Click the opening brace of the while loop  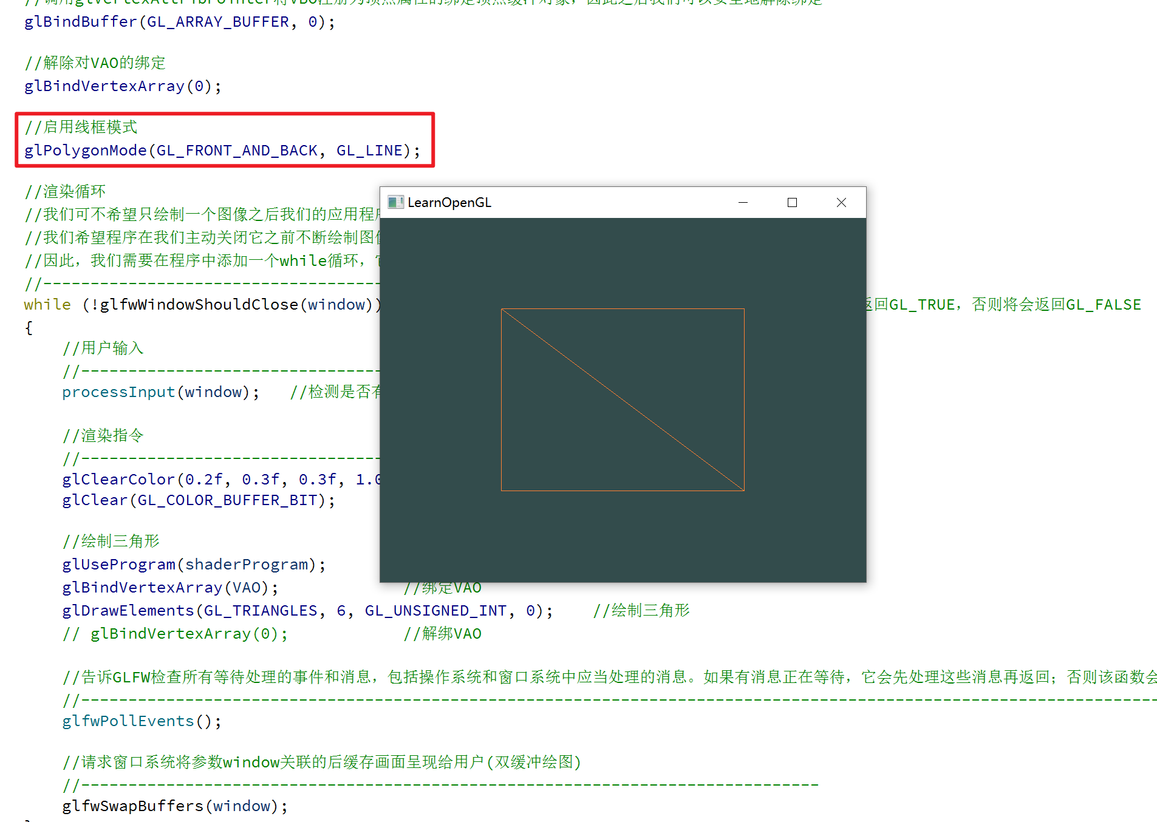pos(29,328)
